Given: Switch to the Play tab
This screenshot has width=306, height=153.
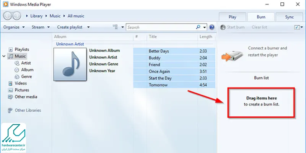Looking at the screenshot, I should (233, 17).
